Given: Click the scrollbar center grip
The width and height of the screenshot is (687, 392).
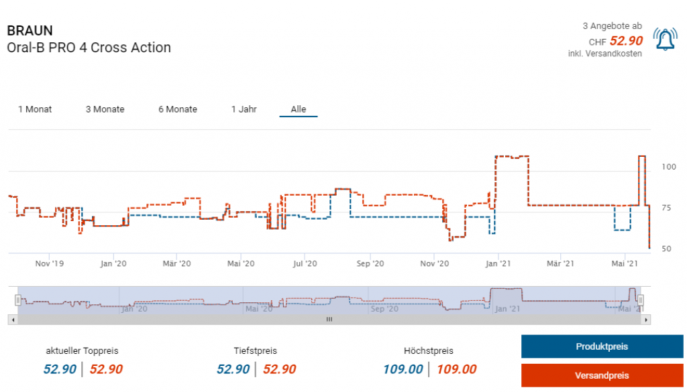Looking at the screenshot, I should tap(329, 320).
